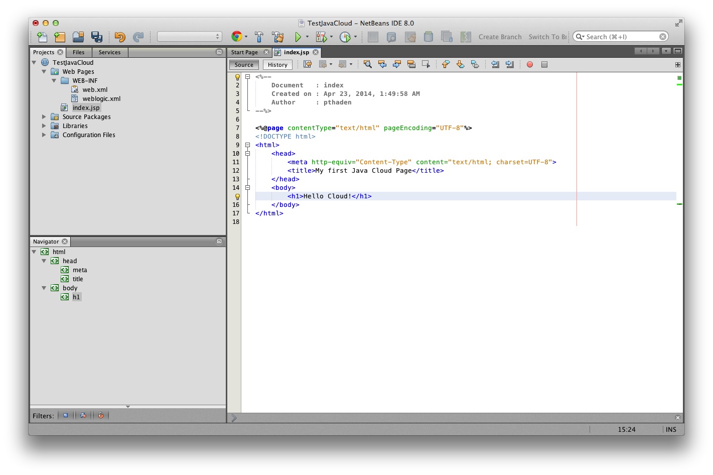Click the lightbulb hint on line 1
The width and height of the screenshot is (713, 475).
pyautogui.click(x=237, y=77)
